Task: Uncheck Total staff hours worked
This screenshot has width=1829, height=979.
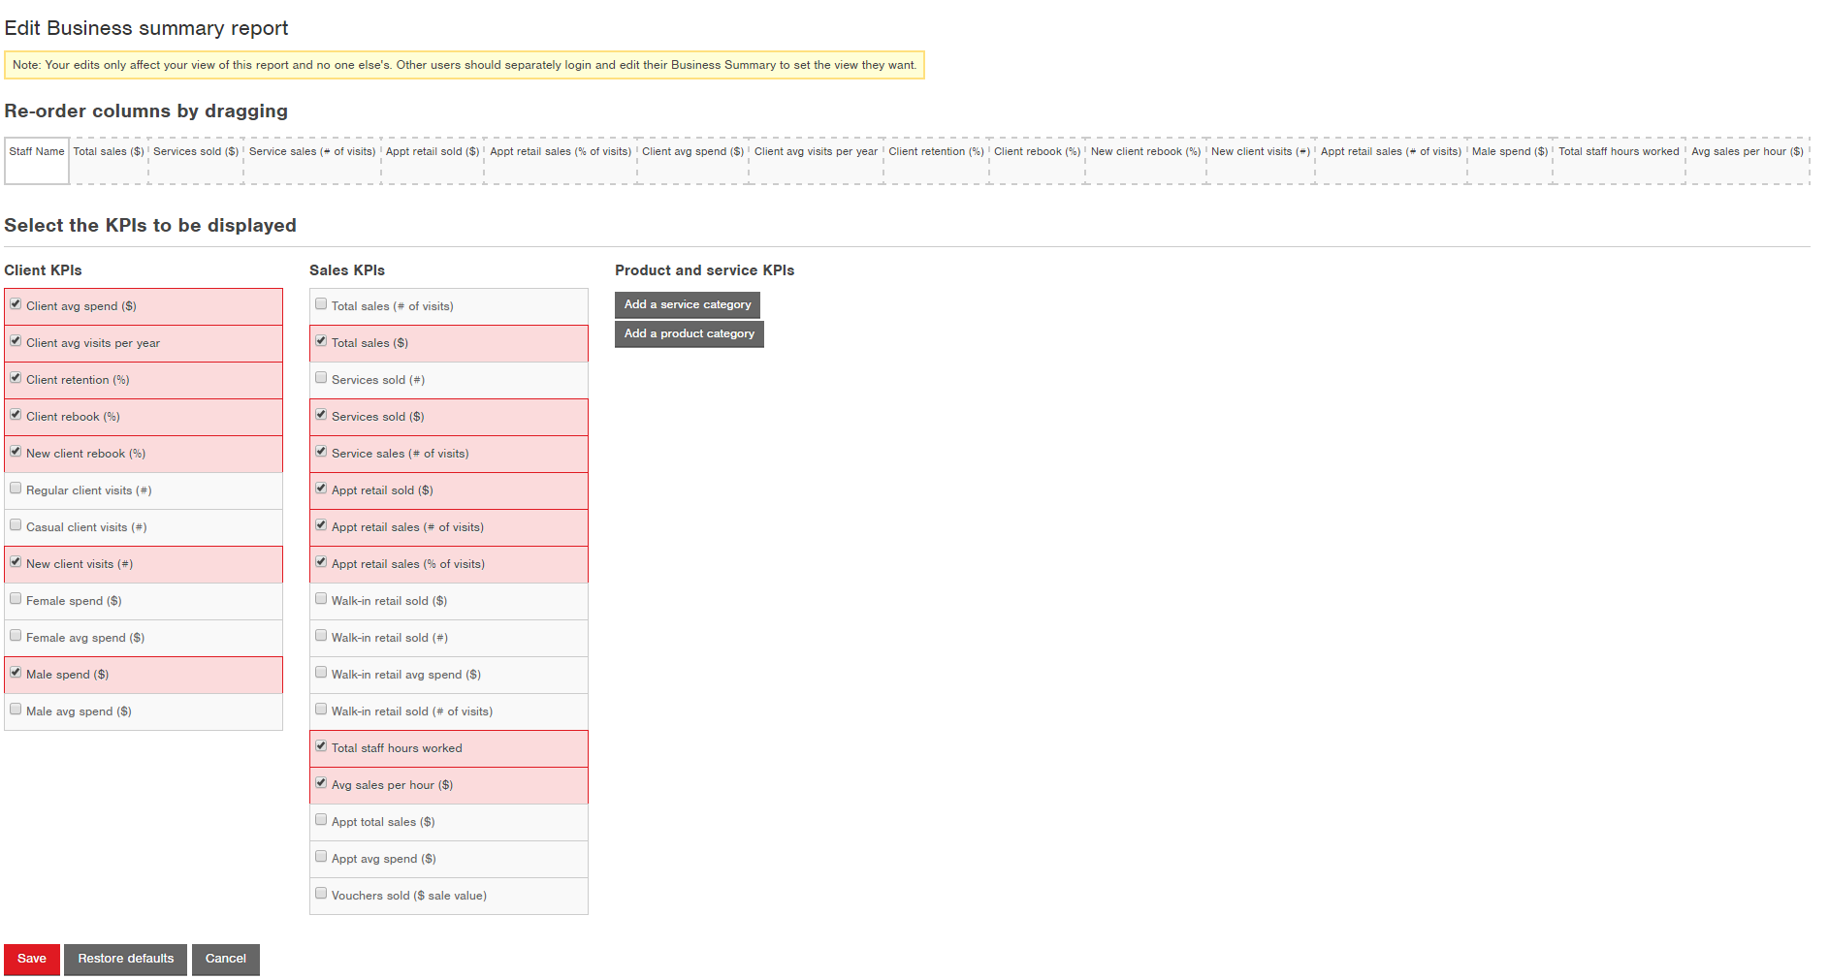Action: pos(321,745)
